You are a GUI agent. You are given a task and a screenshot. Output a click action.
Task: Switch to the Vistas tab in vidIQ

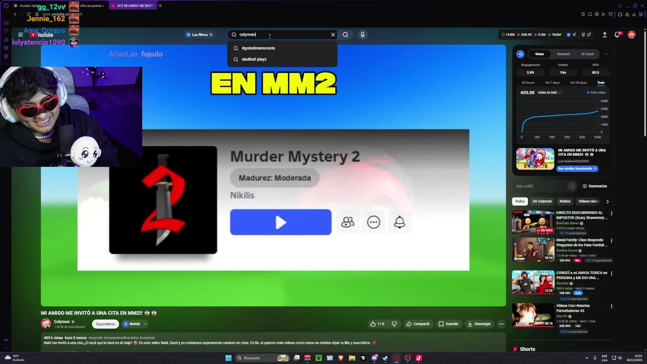pyautogui.click(x=539, y=54)
